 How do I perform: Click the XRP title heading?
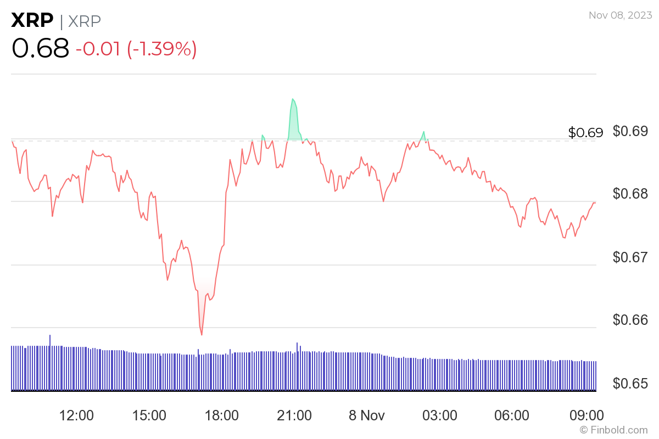(x=32, y=20)
